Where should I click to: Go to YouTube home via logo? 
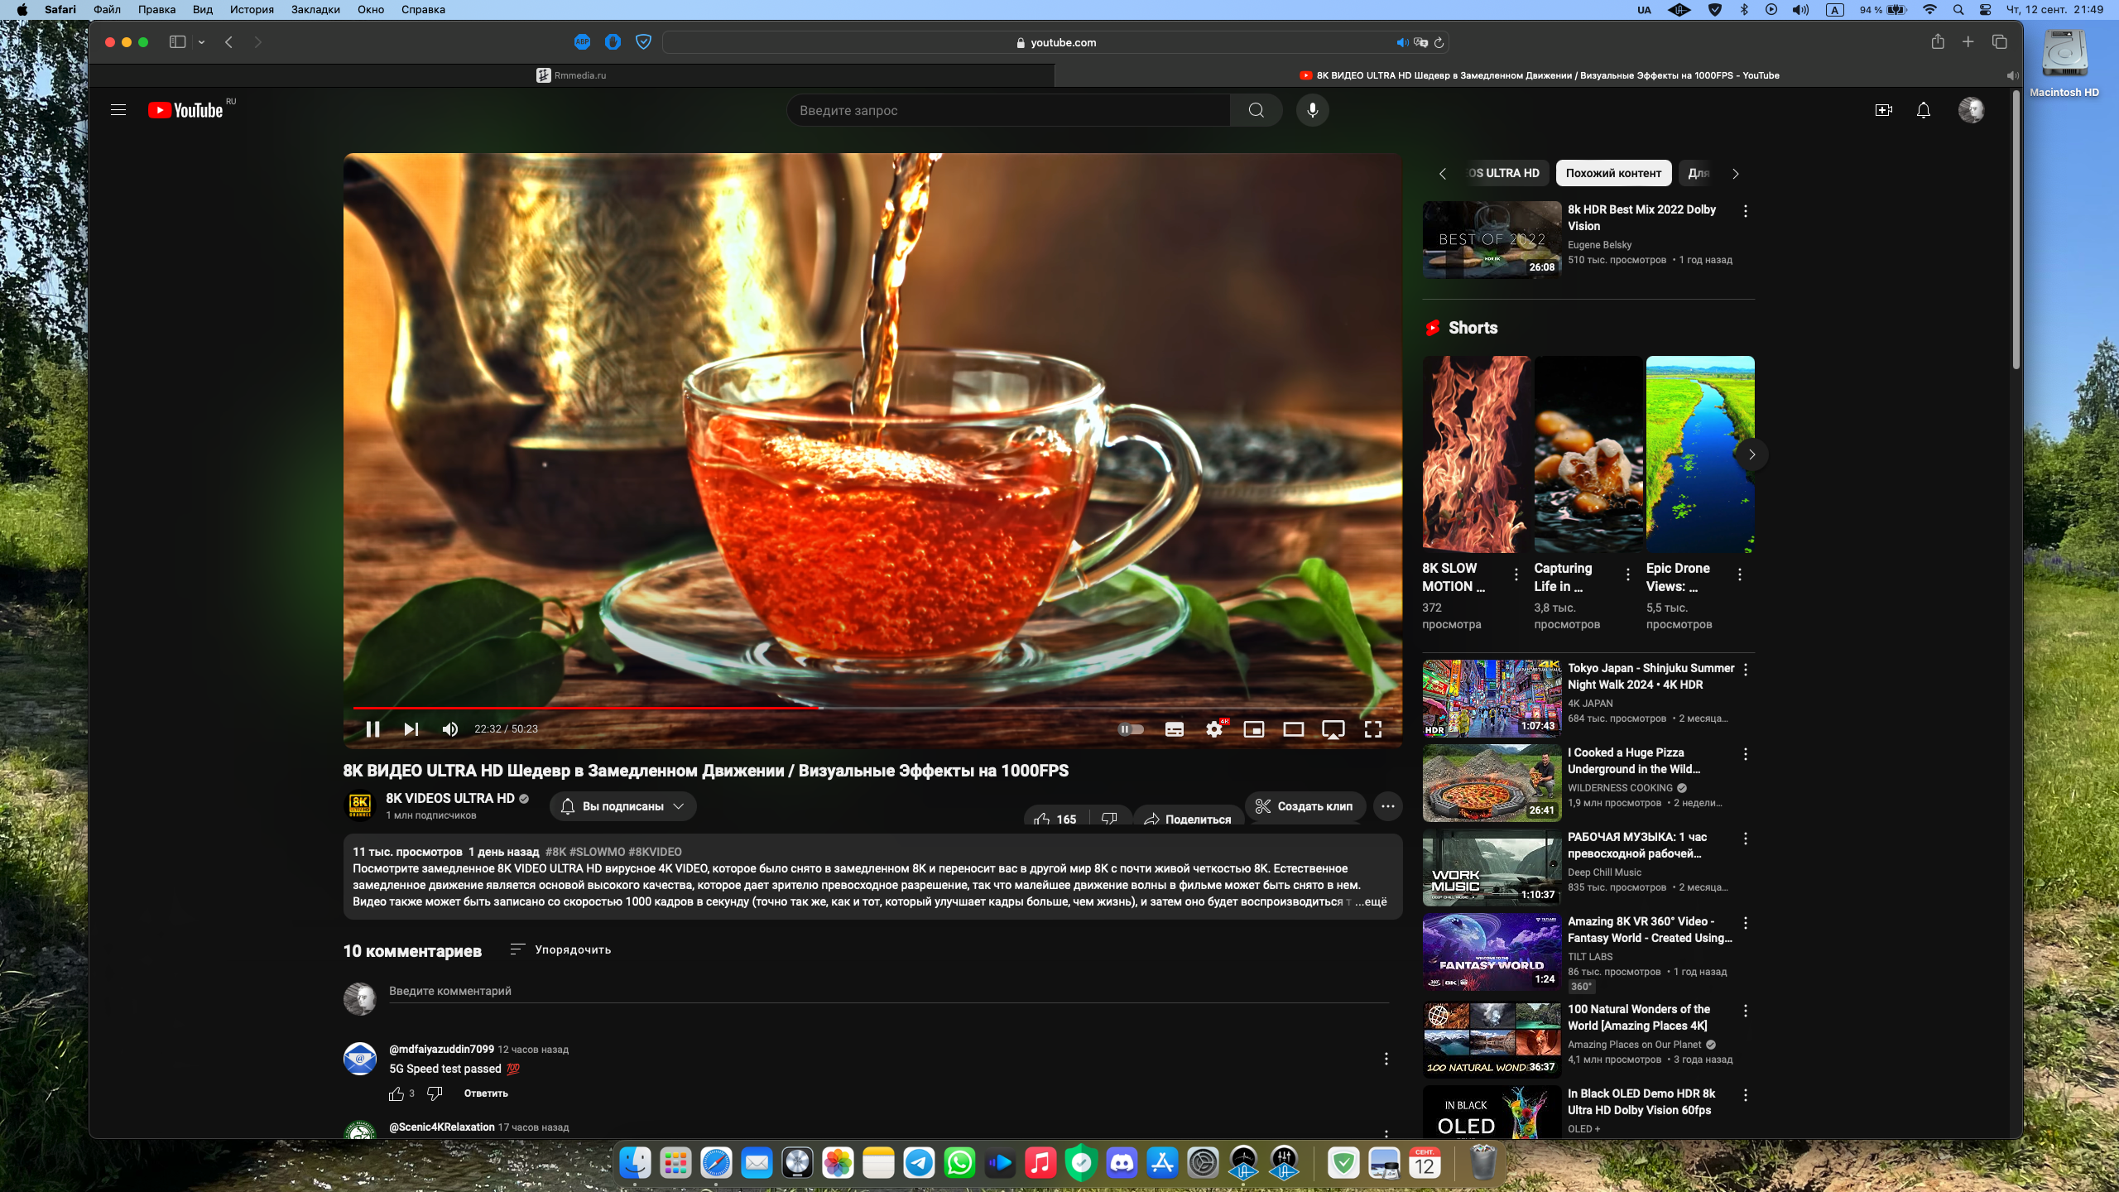click(x=185, y=110)
